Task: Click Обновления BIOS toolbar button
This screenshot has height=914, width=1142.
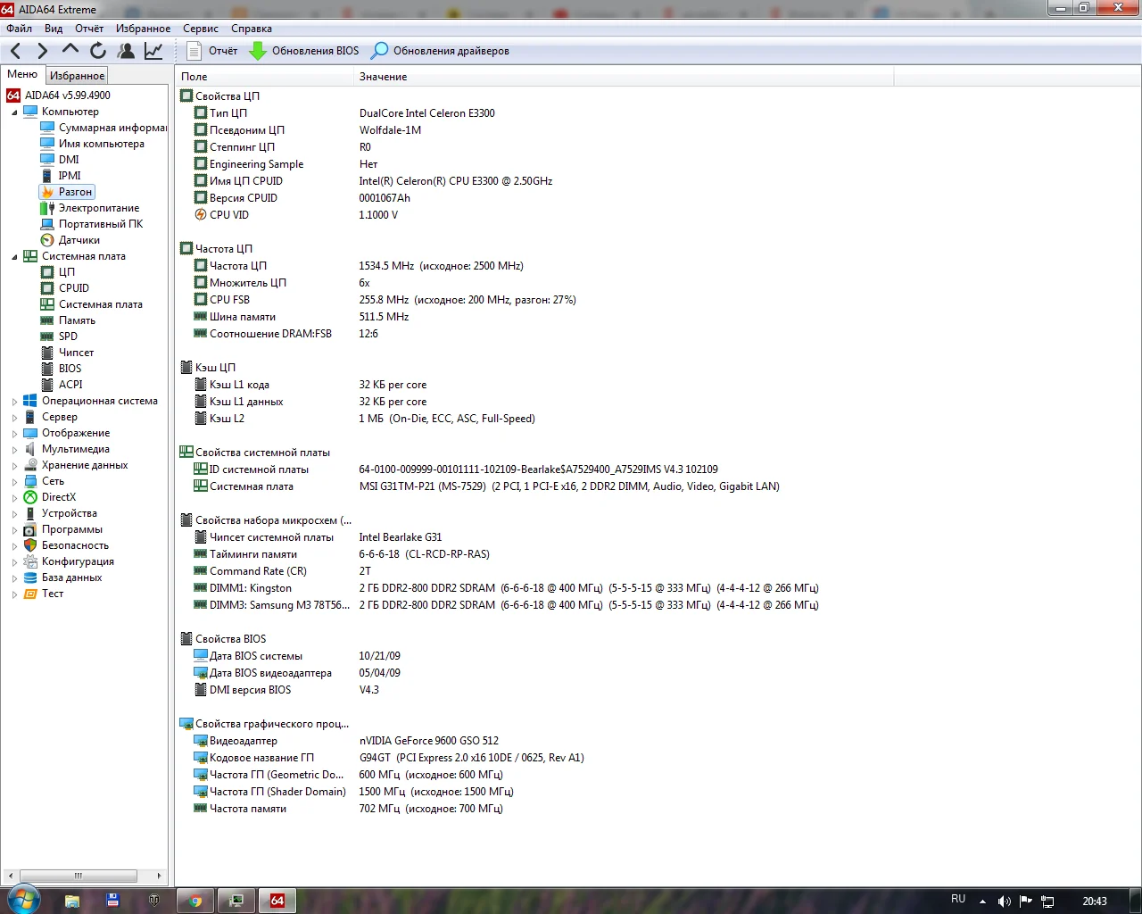Action: pos(304,51)
